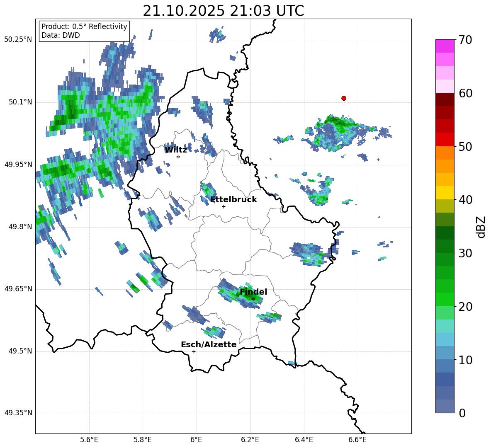Click the "Data: DWD" text
This screenshot has width=491, height=448.
click(61, 35)
